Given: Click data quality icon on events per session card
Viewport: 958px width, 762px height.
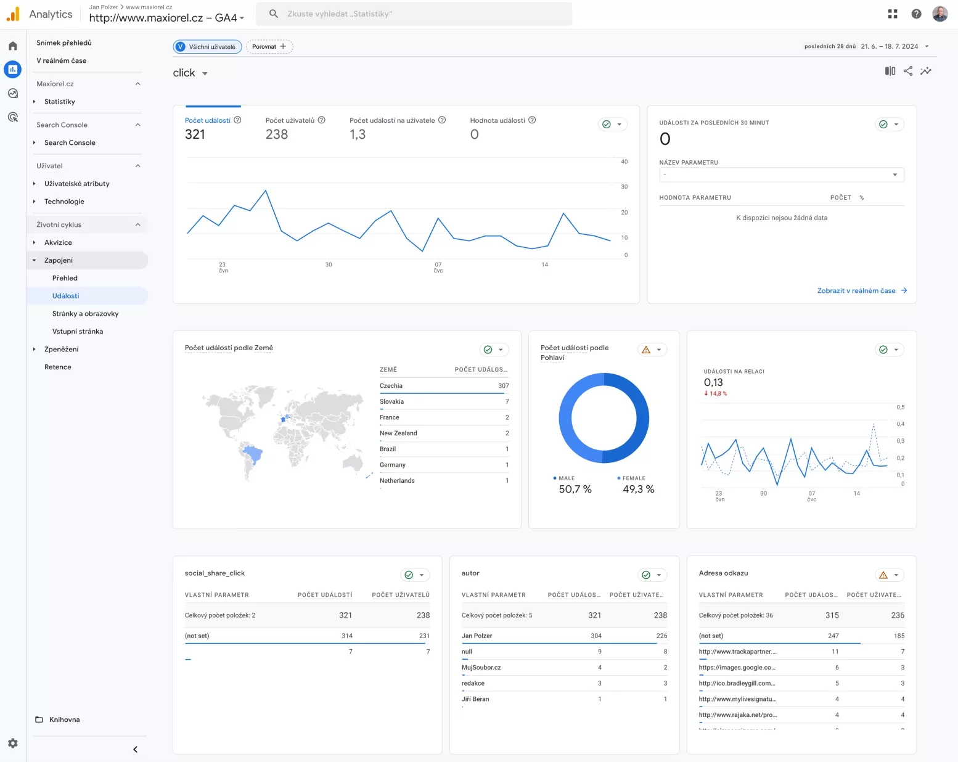Looking at the screenshot, I should point(883,350).
